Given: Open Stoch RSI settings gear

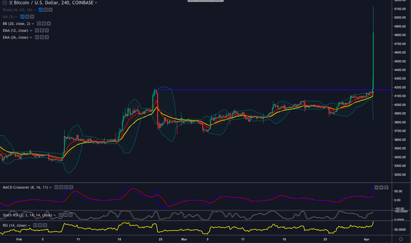Looking at the screenshot, I should click(66, 215).
